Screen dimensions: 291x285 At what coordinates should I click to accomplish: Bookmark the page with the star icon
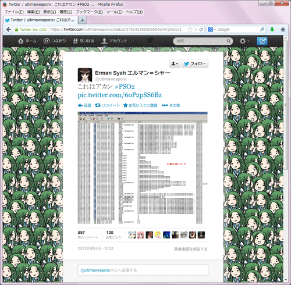pyautogui.click(x=190, y=30)
